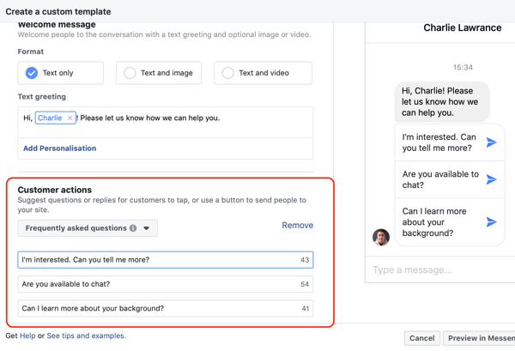
Task: Click the profile avatar in the chat preview
Action: [381, 237]
